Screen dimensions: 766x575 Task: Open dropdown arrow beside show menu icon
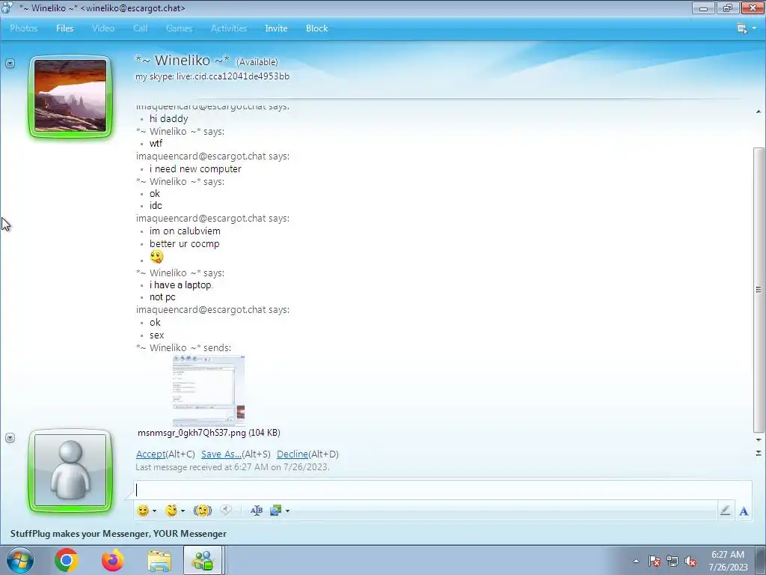pos(754,28)
